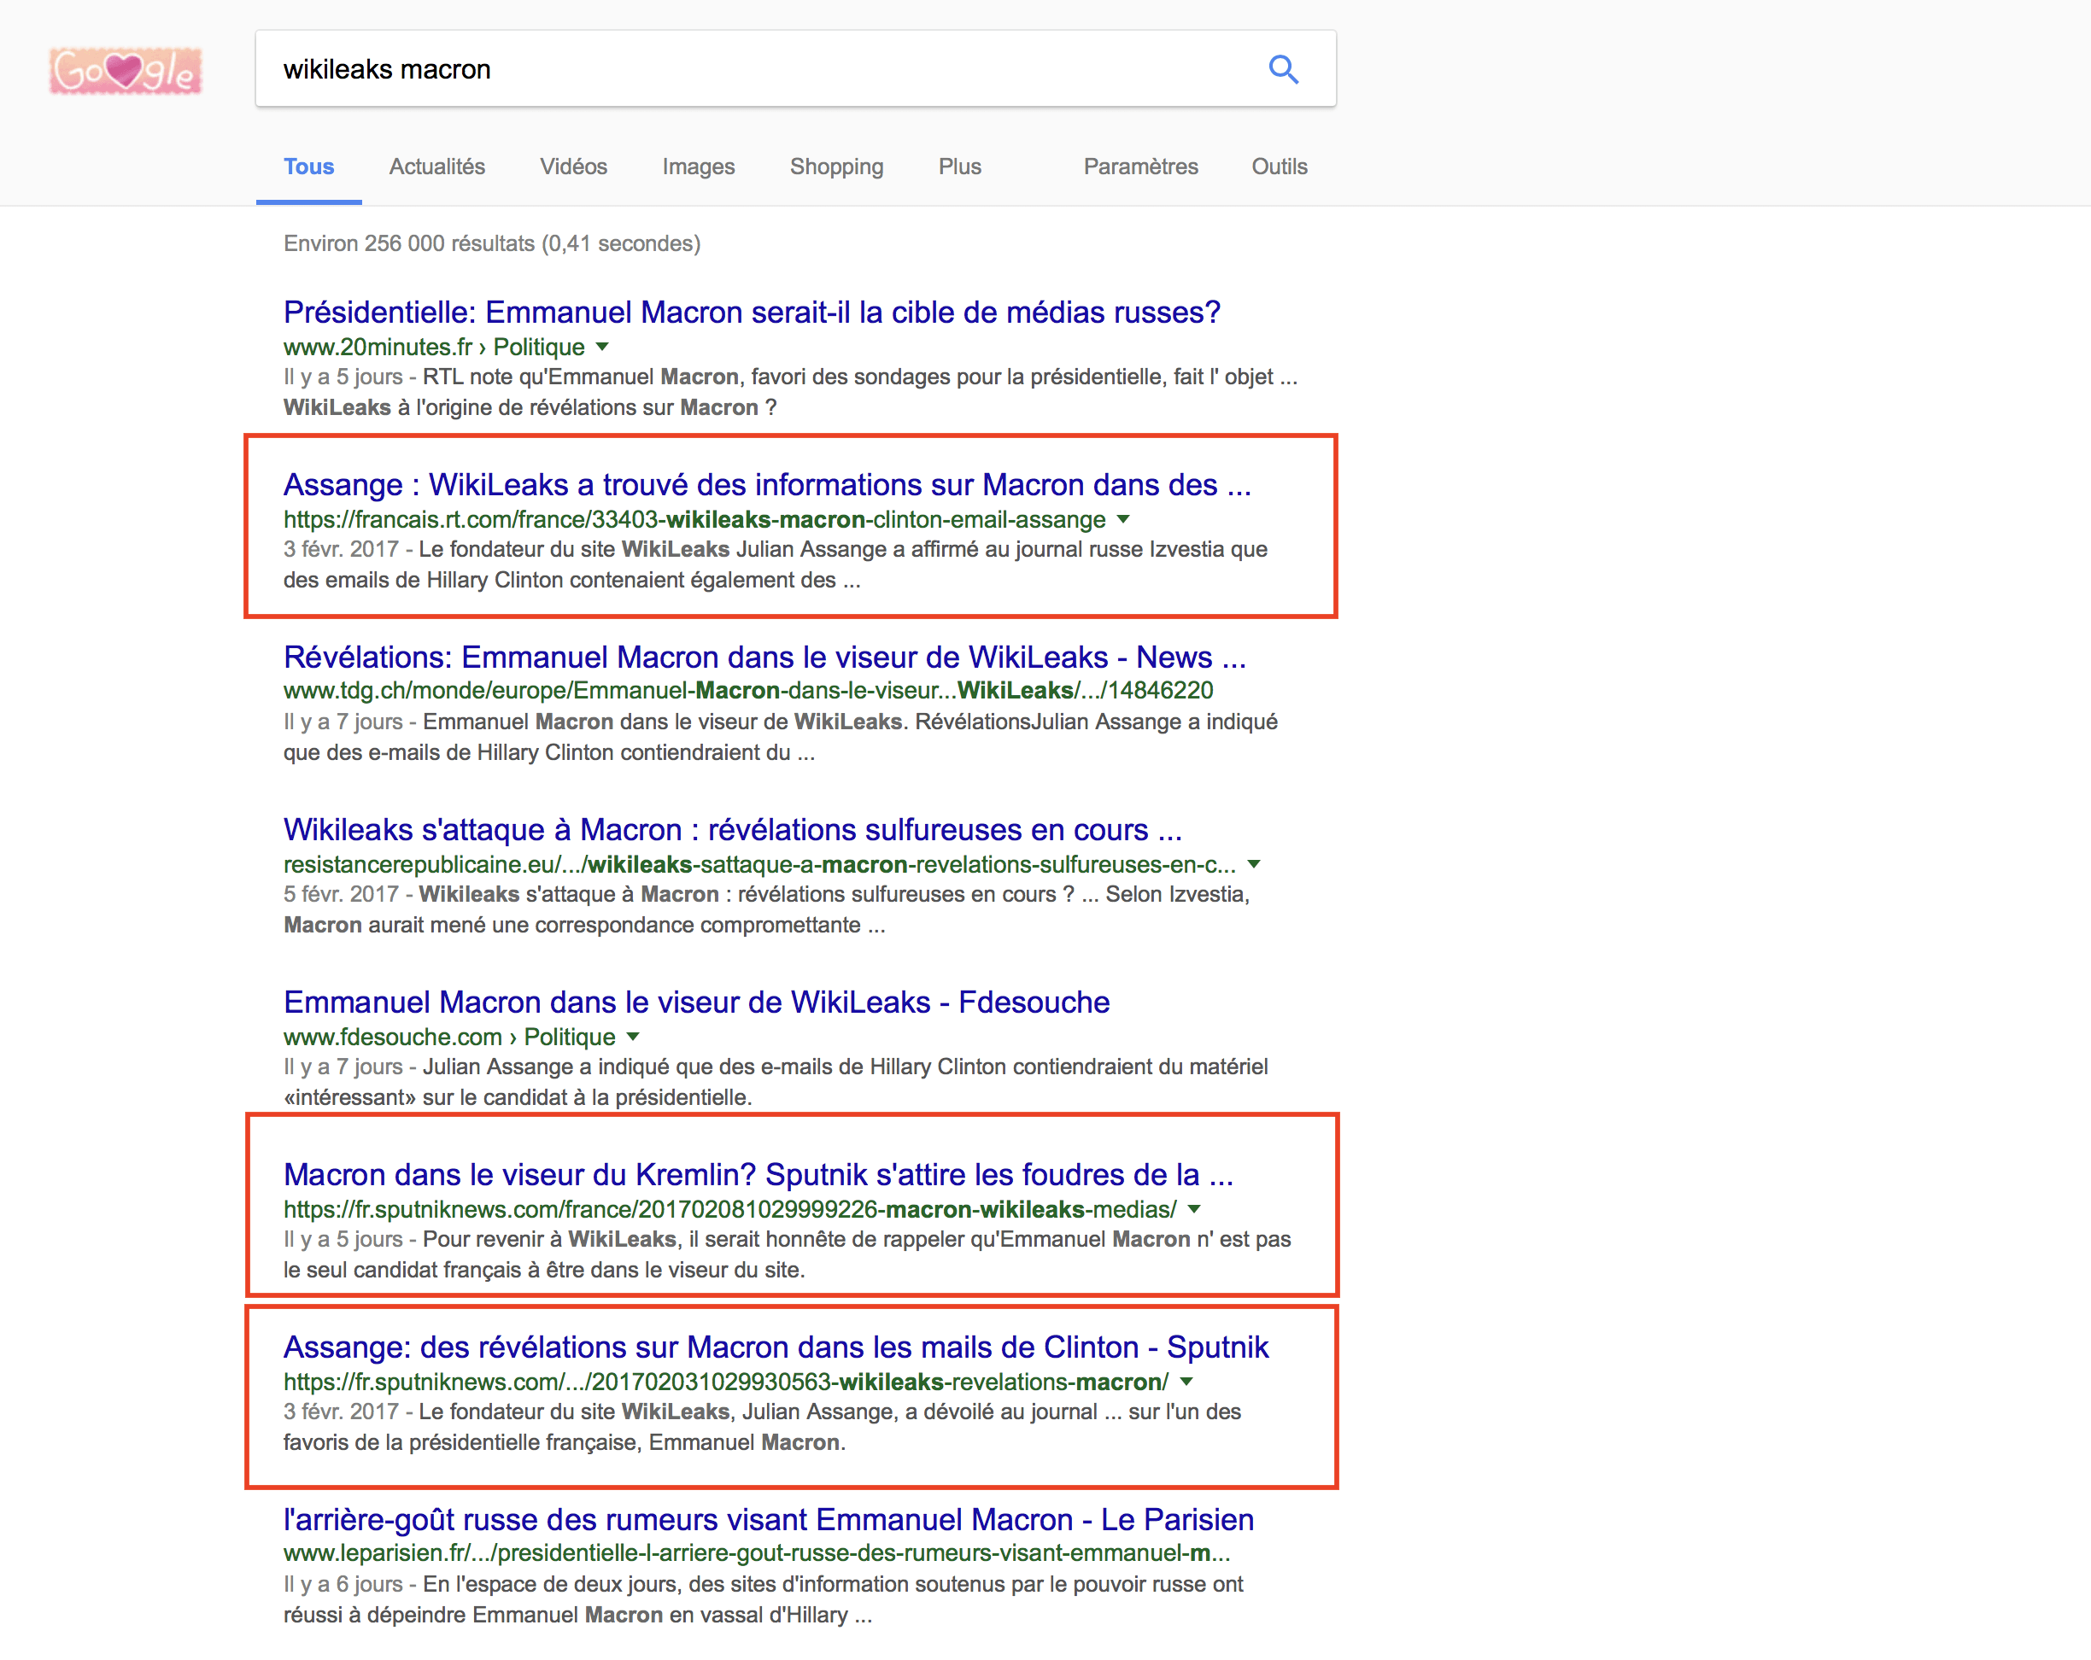The height and width of the screenshot is (1660, 2091).
Task: Expand dropdown arrow next to fdesouche.com URL
Action: pos(633,1037)
